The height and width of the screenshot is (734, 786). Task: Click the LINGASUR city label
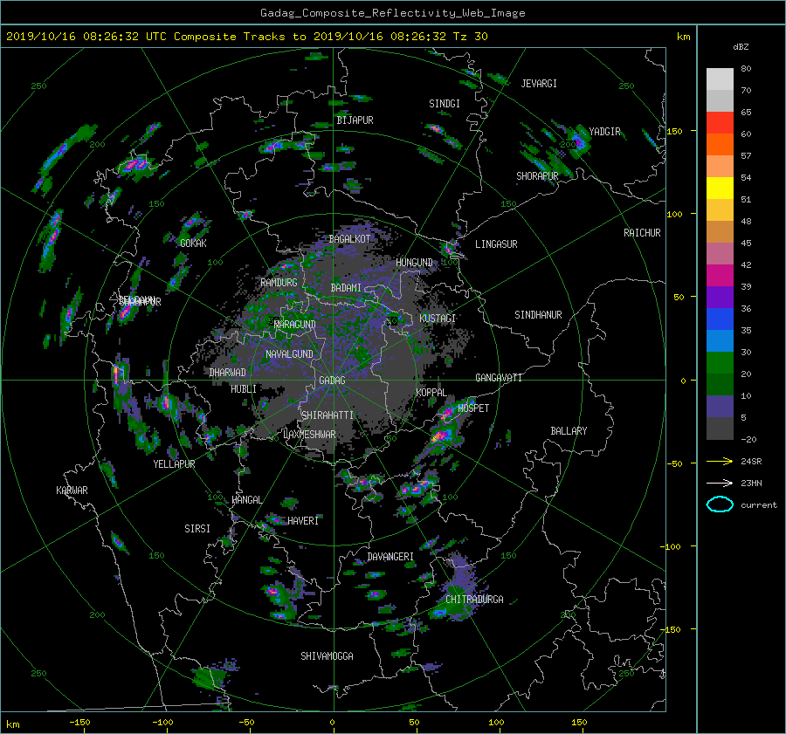click(496, 244)
